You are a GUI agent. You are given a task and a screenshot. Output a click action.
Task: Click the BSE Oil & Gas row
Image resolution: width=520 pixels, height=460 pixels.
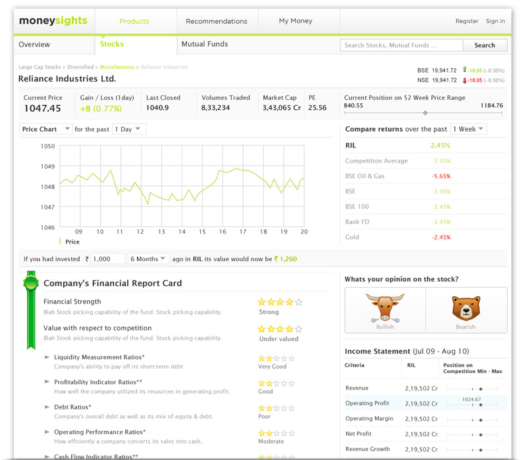coord(426,176)
